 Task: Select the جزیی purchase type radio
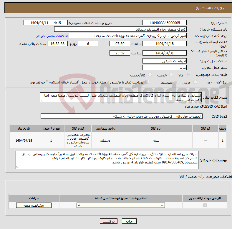click(x=195, y=82)
